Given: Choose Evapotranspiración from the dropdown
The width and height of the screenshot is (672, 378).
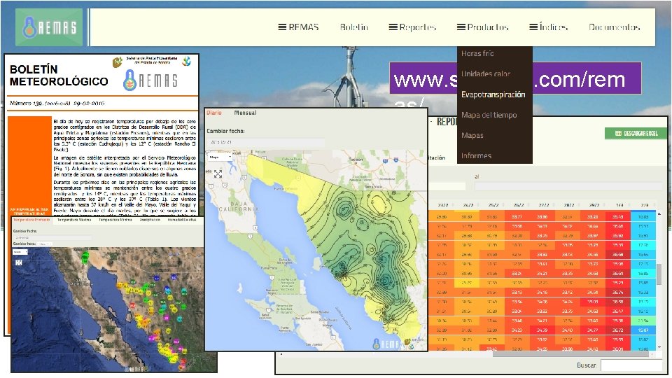Looking at the screenshot, I should (493, 94).
